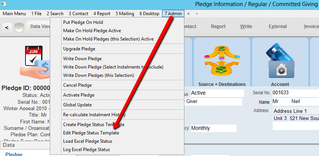Click the greyed forward arrow button
Viewport: 319px width, 156px height.
pos(19,27)
